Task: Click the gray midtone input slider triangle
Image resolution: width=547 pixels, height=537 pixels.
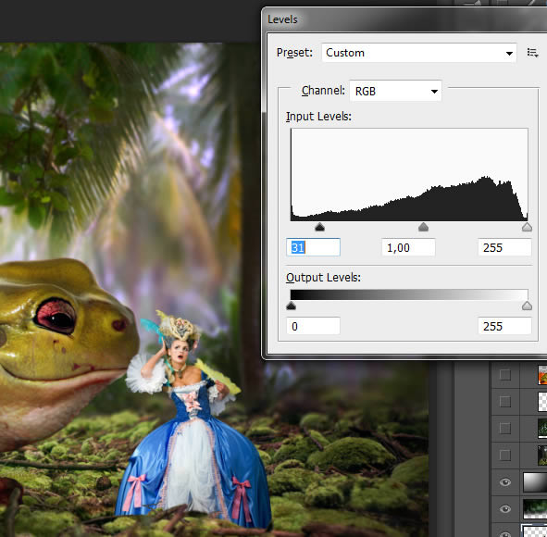Action: 423,228
